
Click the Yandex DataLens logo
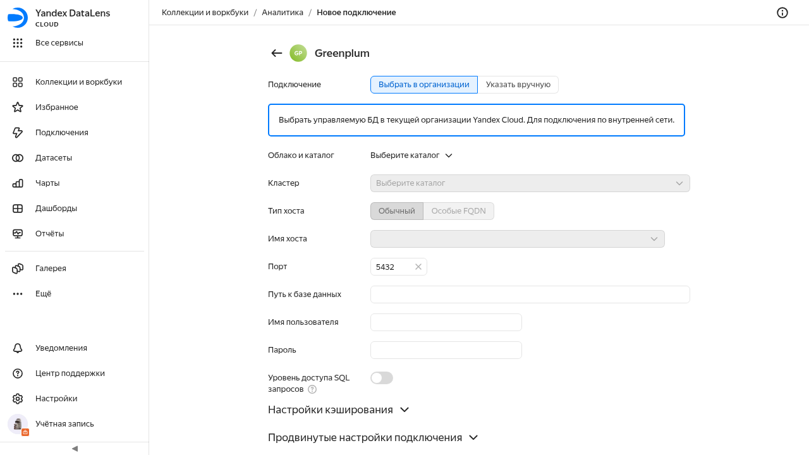[18, 18]
